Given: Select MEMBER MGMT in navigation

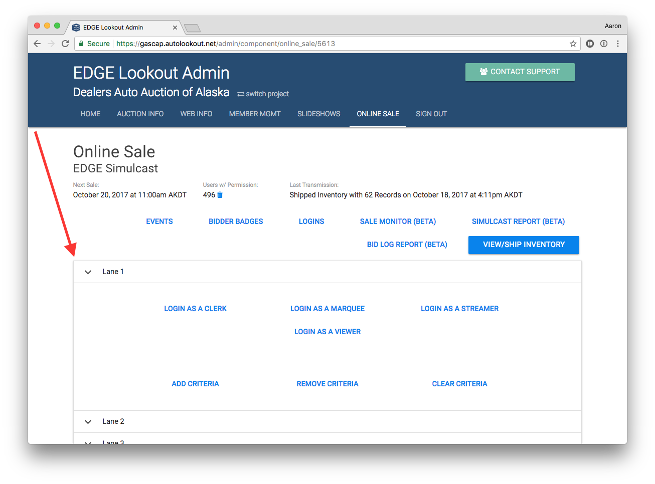Looking at the screenshot, I should pyautogui.click(x=255, y=114).
